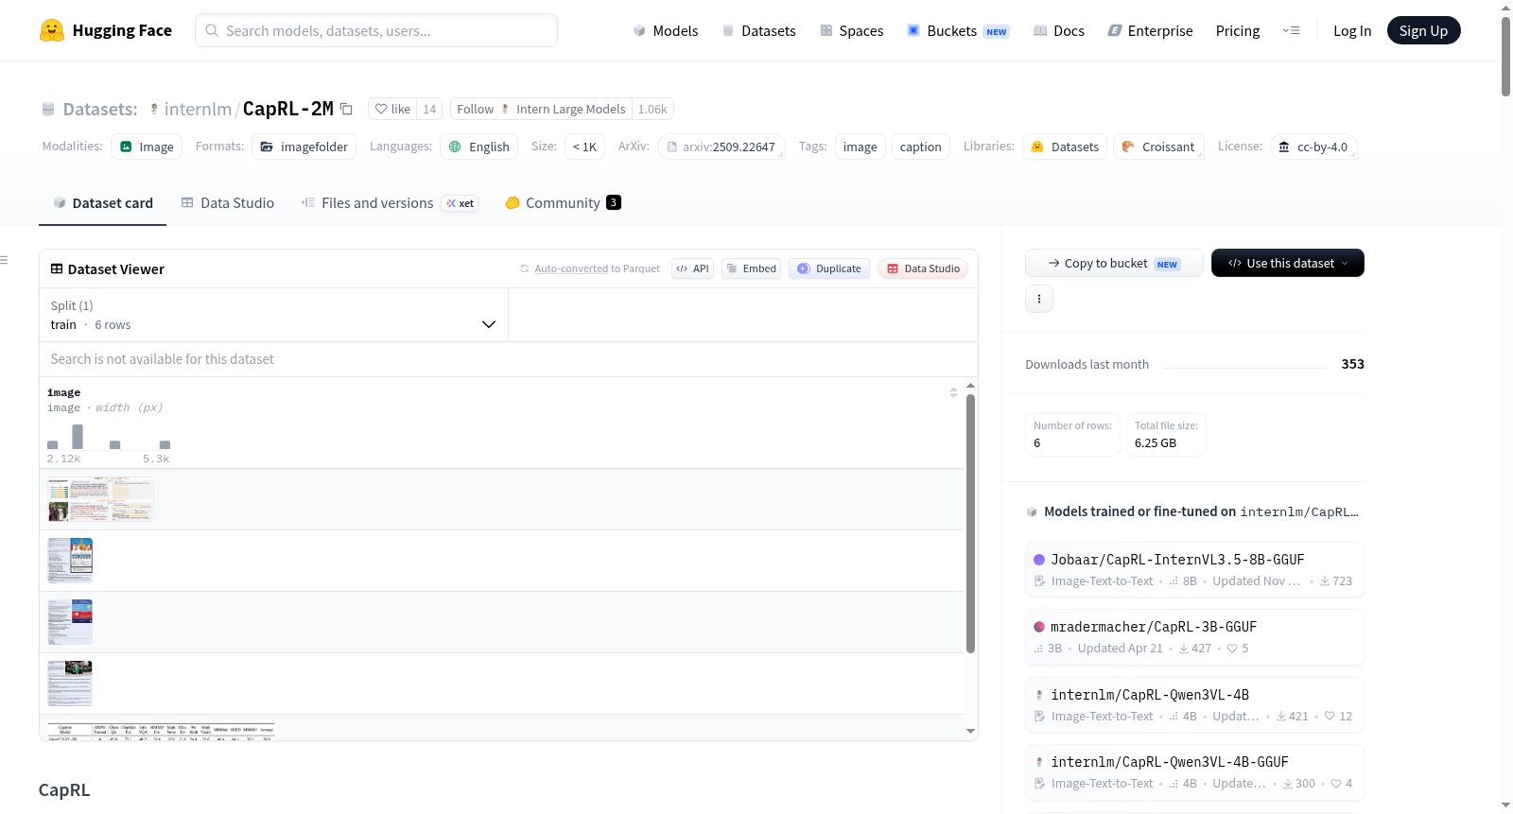1513x814 pixels.
Task: Open the Community tab
Action: pos(564,202)
